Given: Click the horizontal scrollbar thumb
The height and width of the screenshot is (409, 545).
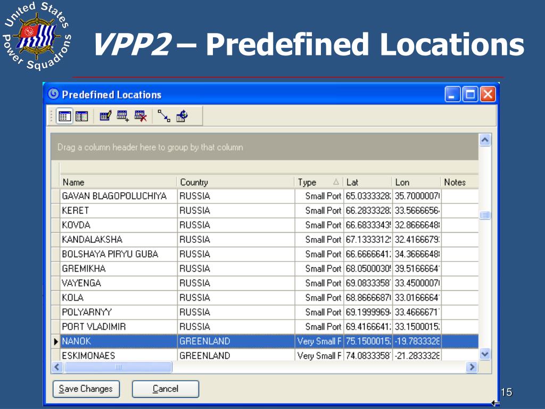Looking at the screenshot, I should [118, 367].
